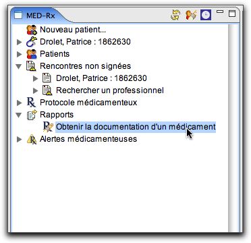Click the stethoscope icon beside Drolet, Patrice
251x243 pixels.
pyautogui.click(x=32, y=42)
